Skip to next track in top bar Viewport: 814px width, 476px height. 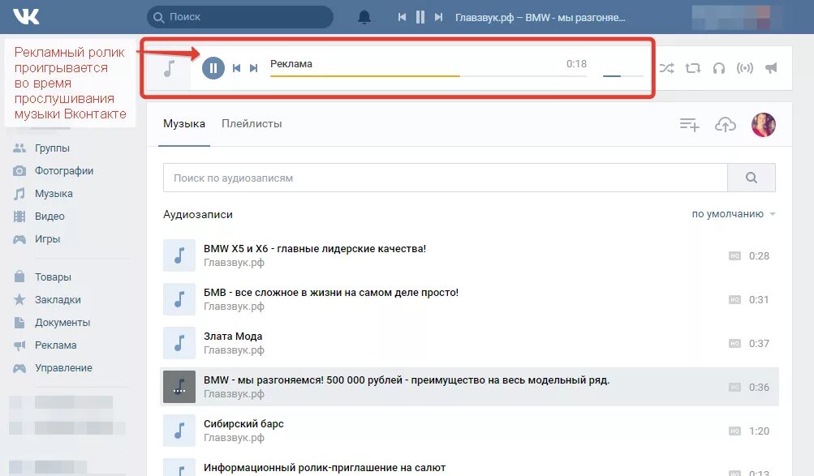tap(439, 17)
